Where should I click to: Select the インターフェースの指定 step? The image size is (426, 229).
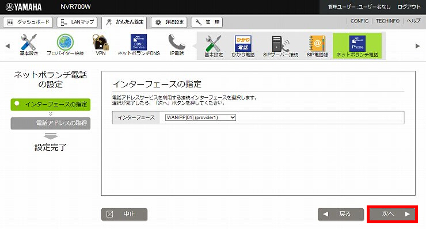tap(51, 104)
